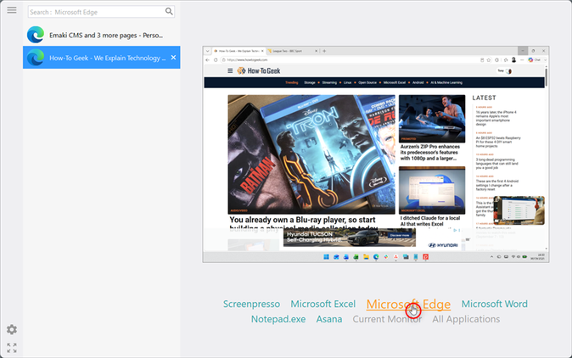Click the magnifier search icon

pos(169,11)
